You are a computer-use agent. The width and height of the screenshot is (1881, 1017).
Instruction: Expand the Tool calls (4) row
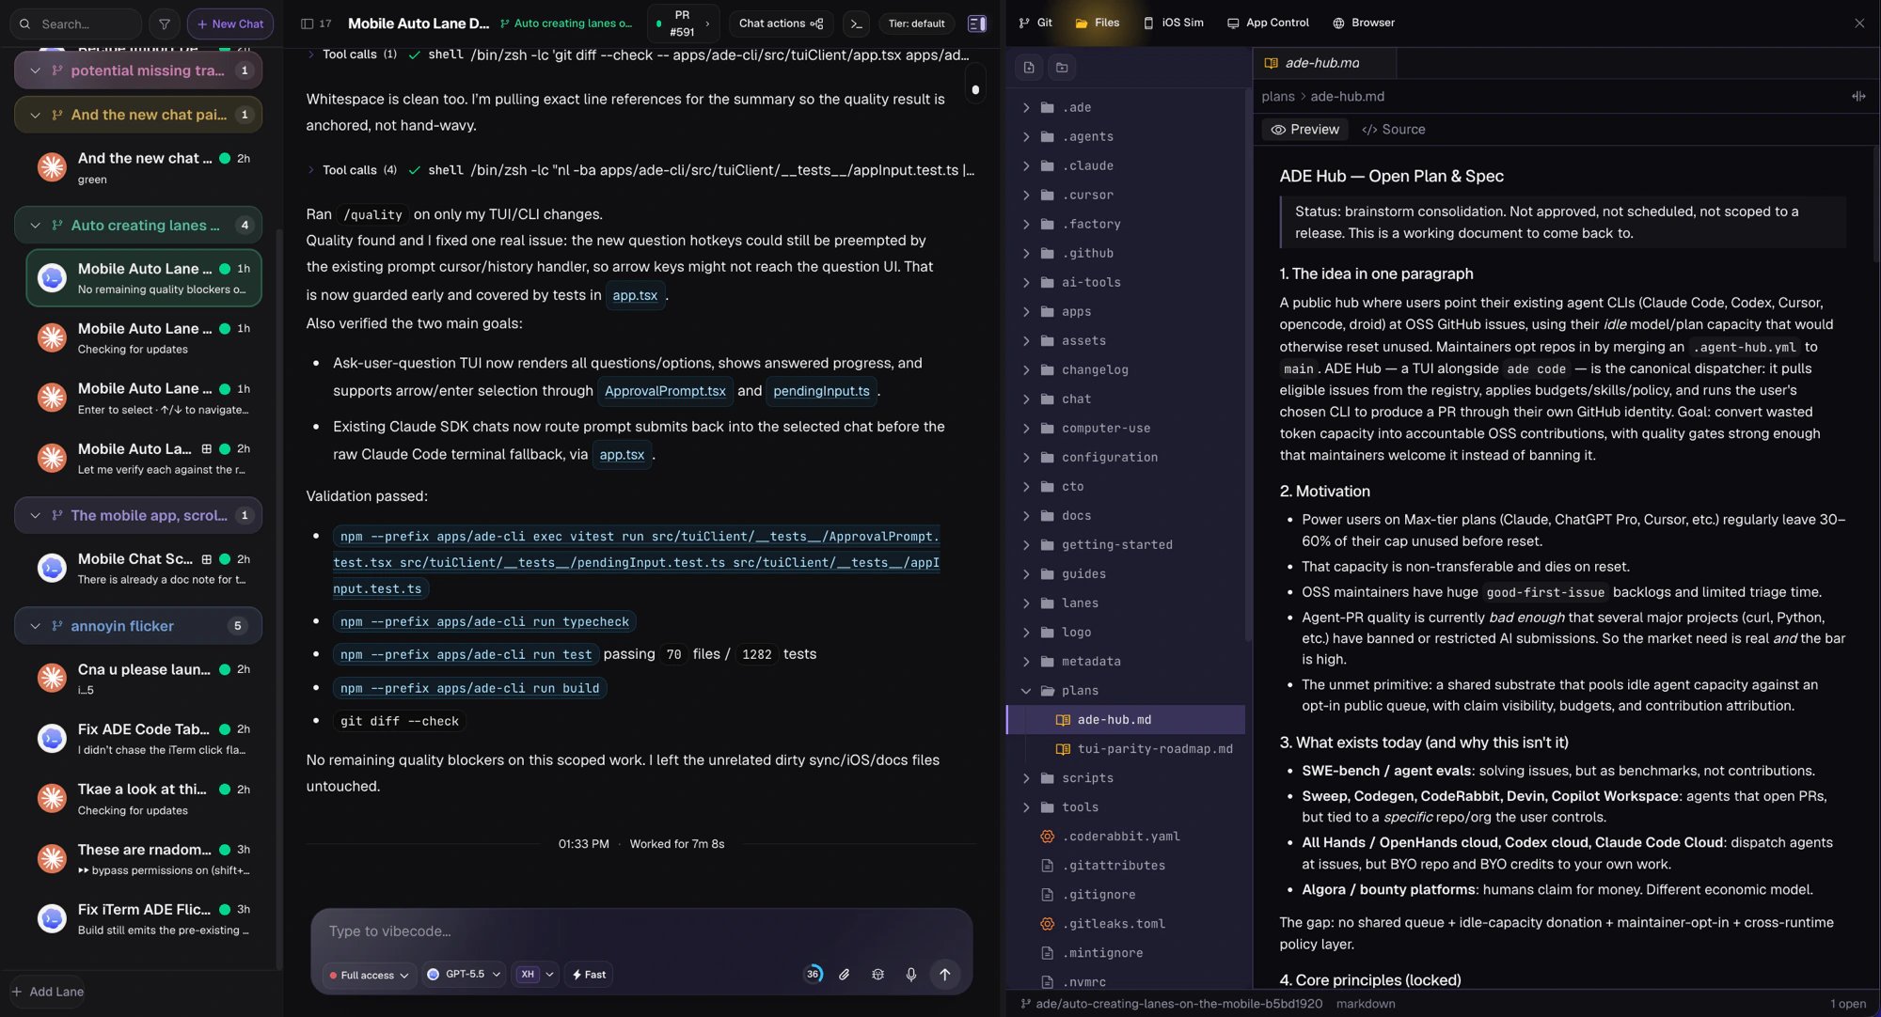pyautogui.click(x=310, y=170)
